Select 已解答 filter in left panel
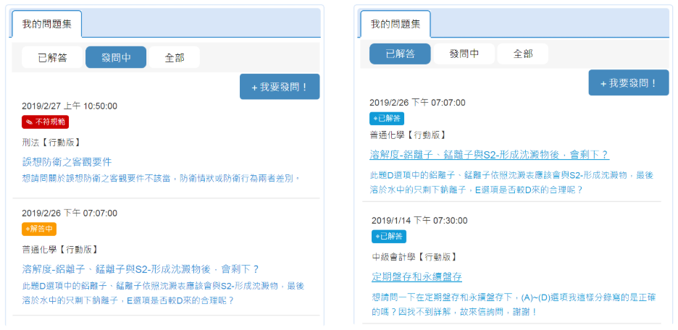This screenshot has width=678, height=330. pos(52,57)
